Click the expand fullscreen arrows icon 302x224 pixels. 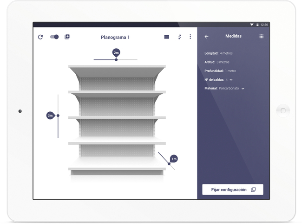click(179, 37)
